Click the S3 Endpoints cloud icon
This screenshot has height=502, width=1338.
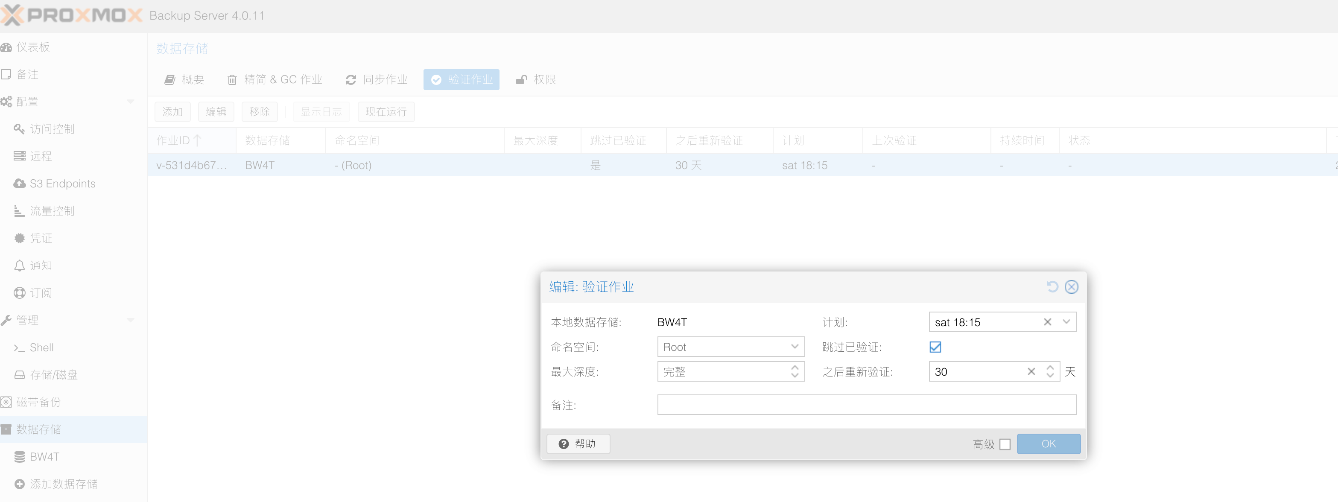pos(20,183)
